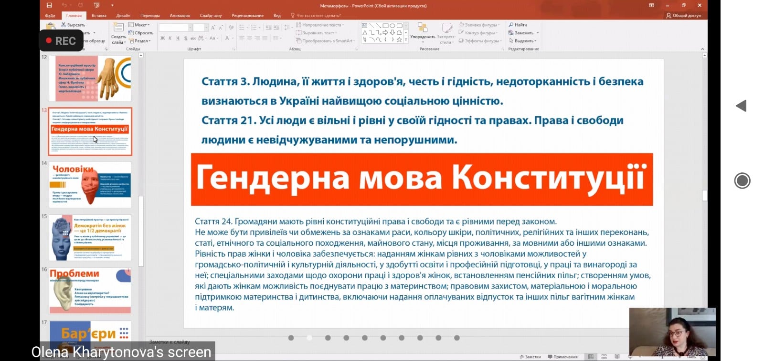This screenshot has width=764, height=361.
Task: Open the Раздел section dropdown
Action: (140, 41)
